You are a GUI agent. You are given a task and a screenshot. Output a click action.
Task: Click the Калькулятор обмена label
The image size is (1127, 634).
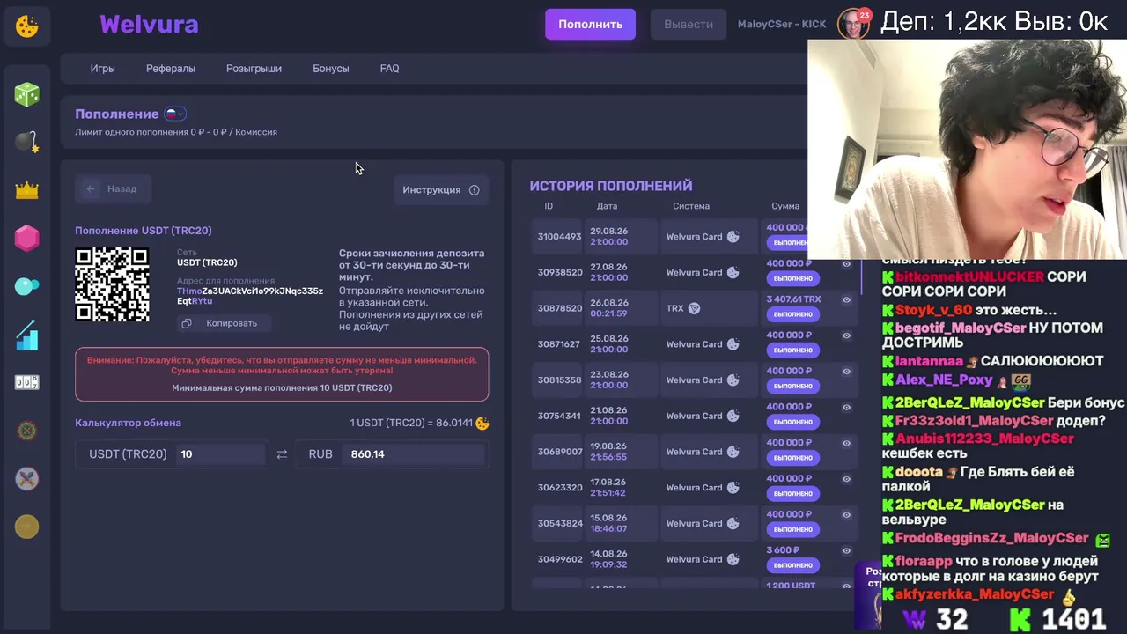coord(128,423)
